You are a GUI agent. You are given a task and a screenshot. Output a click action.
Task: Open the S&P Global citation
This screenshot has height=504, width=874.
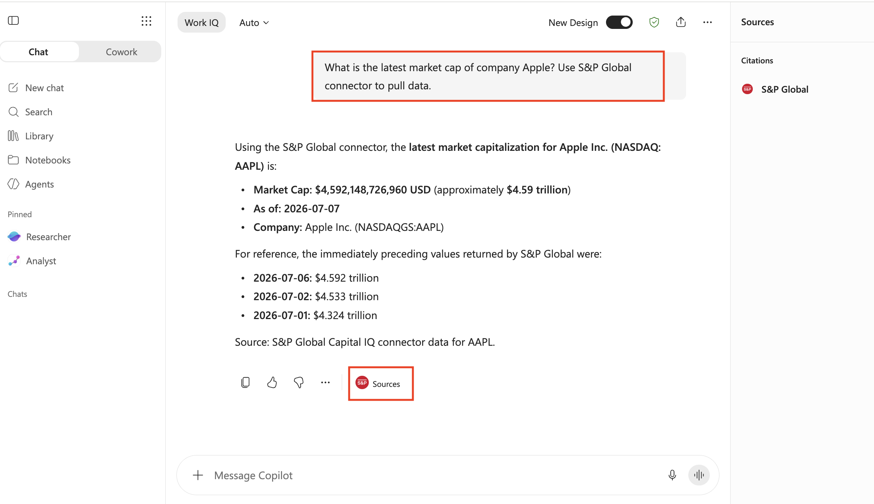pos(775,89)
